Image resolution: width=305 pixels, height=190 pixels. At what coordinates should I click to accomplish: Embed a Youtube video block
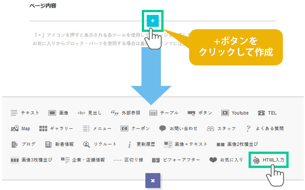[235, 113]
